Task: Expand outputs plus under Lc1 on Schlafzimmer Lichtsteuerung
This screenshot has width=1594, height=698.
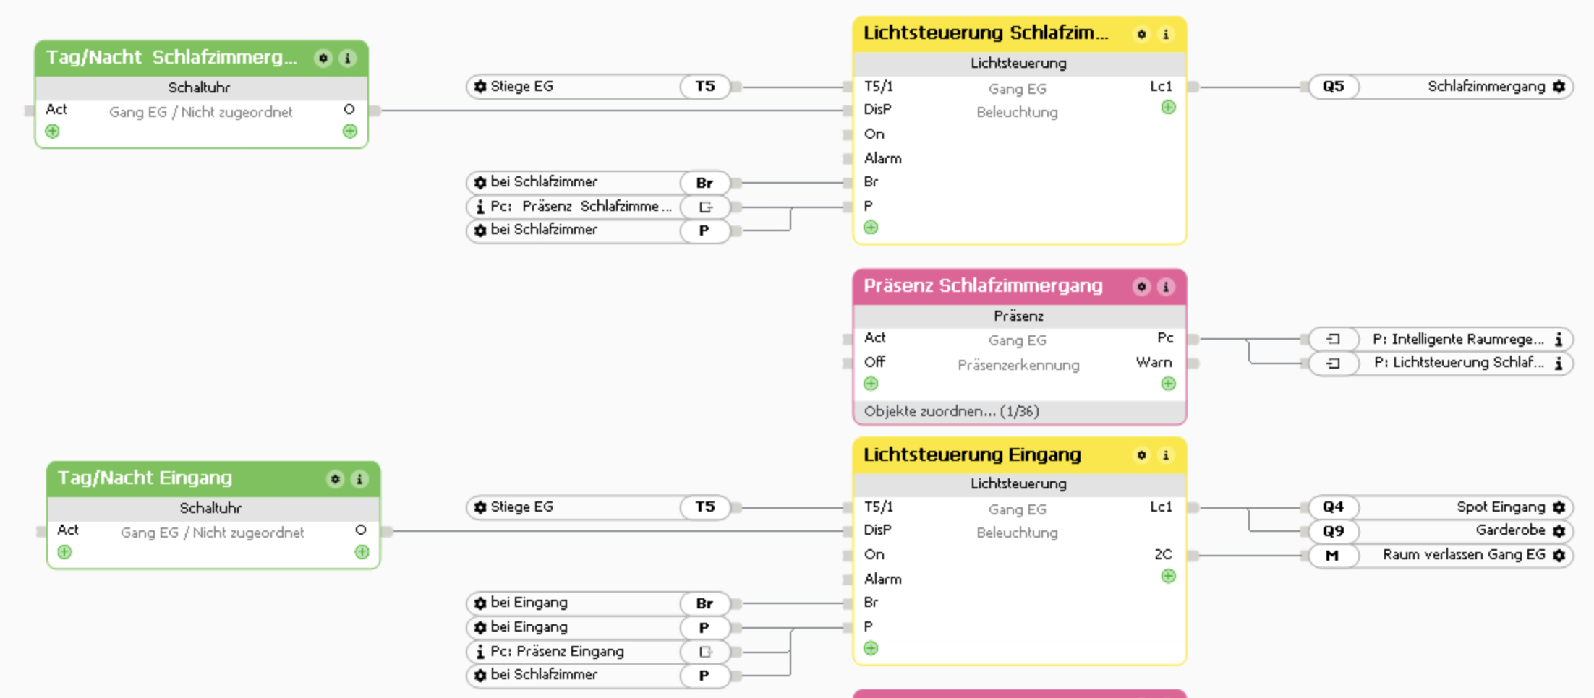Action: point(1168,108)
